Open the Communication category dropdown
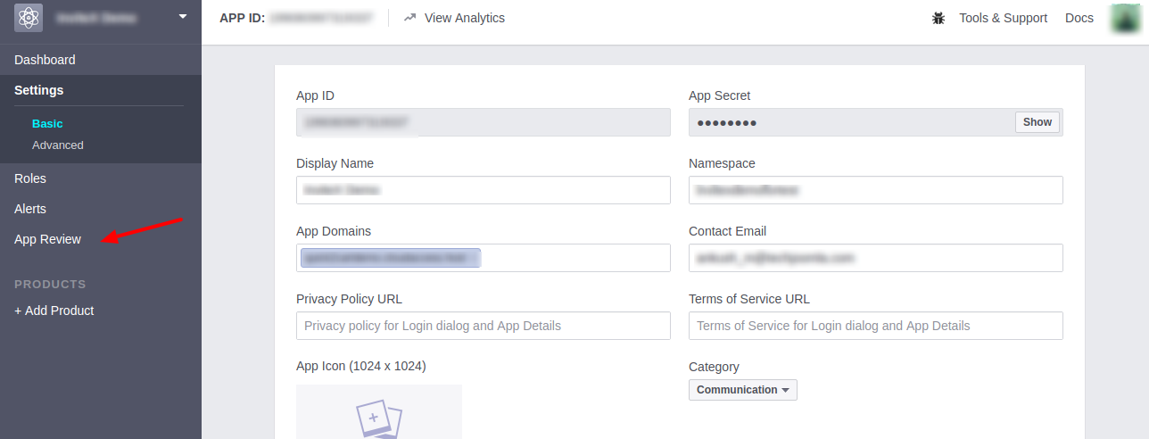This screenshot has width=1149, height=439. (x=742, y=390)
